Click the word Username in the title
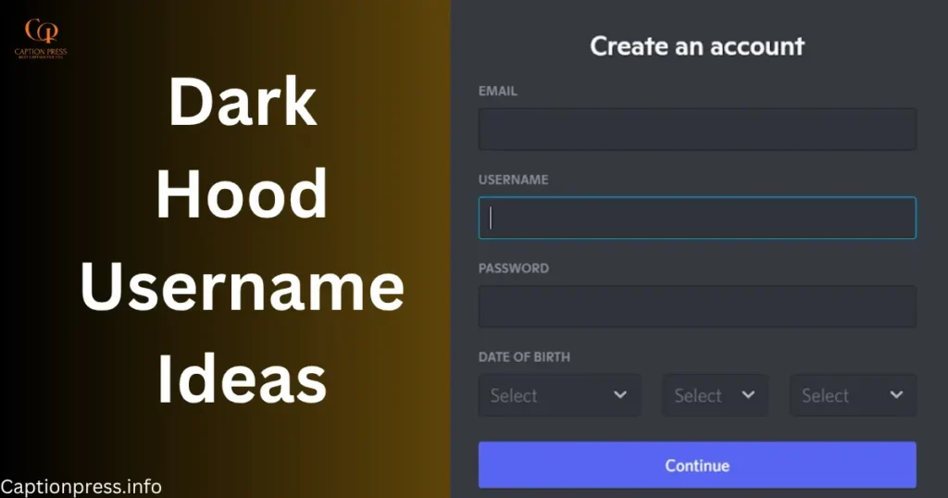948x498 pixels. 242,287
